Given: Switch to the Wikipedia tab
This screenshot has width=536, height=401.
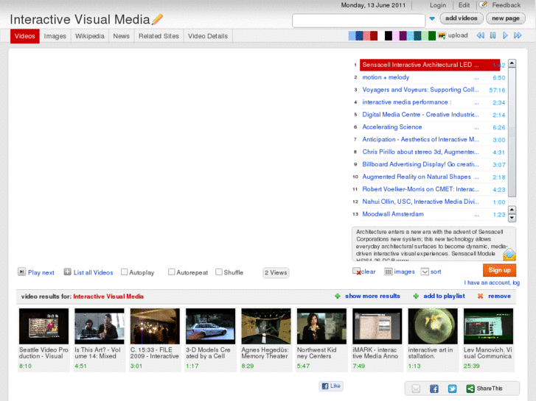Looking at the screenshot, I should (90, 36).
